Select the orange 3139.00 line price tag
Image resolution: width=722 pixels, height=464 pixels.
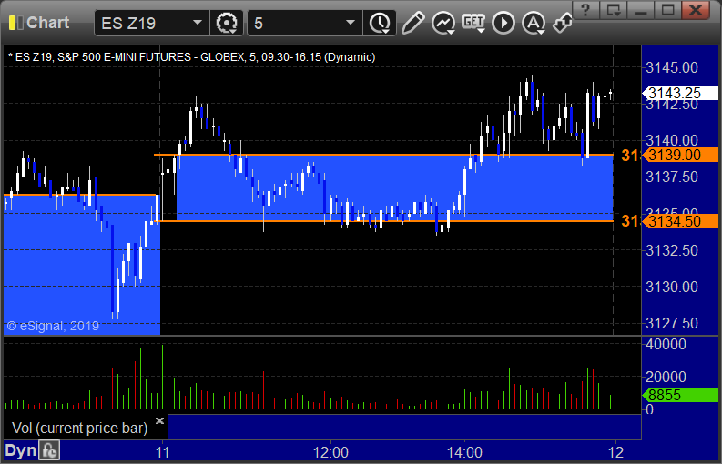(x=680, y=156)
